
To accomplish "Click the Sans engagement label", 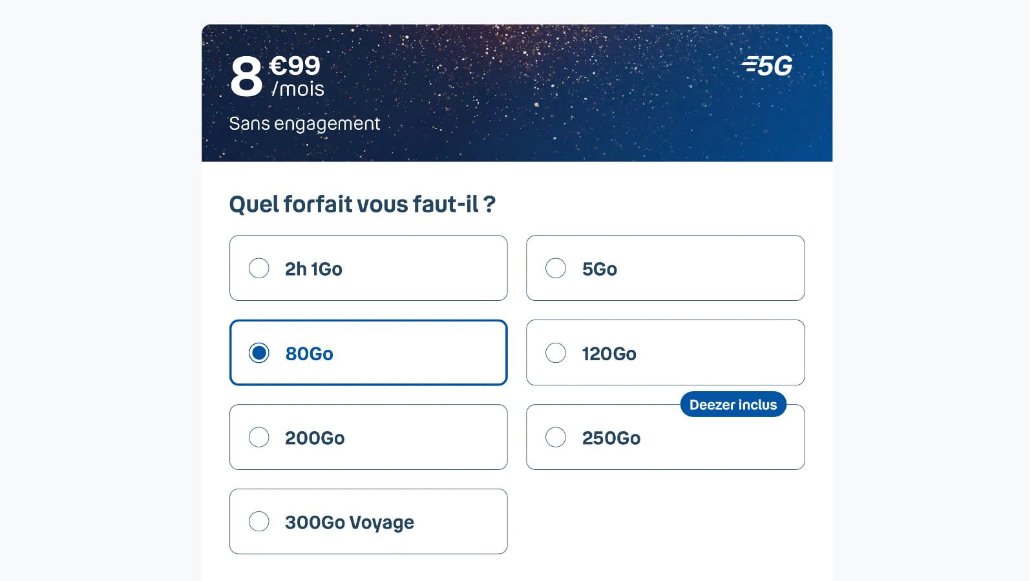I will 304,123.
